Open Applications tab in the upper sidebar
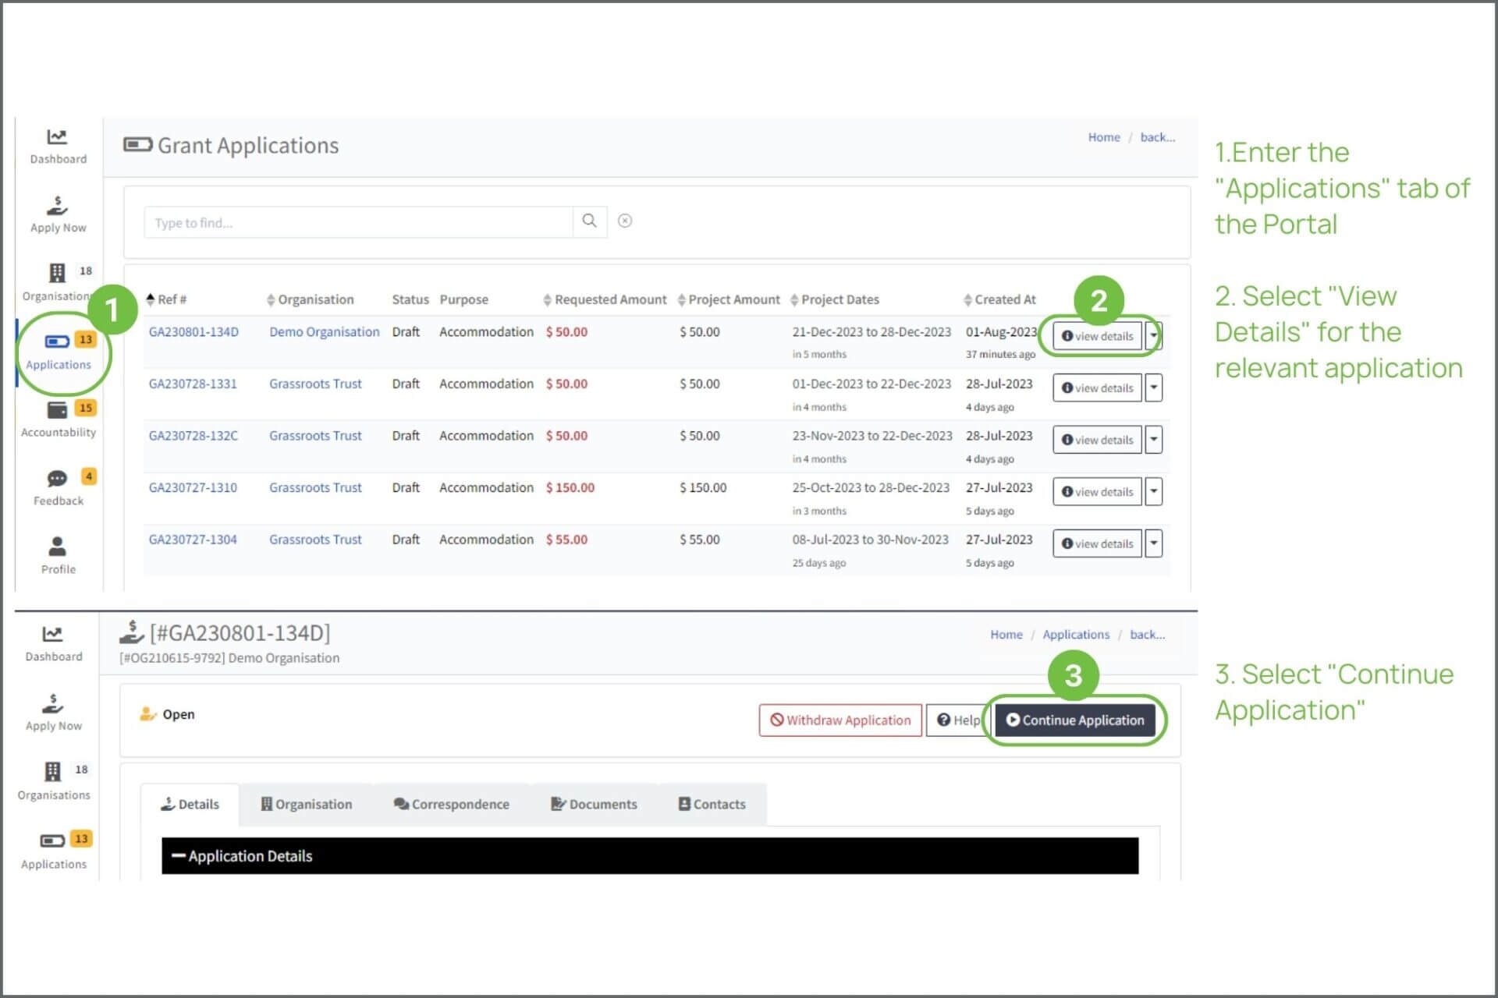This screenshot has height=998, width=1498. tap(58, 351)
